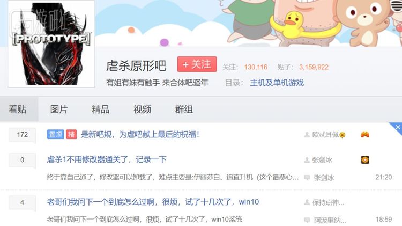This screenshot has width=402, height=226.
Task: Click the badge icon beside 张剑冰 row
Action: click(365, 160)
